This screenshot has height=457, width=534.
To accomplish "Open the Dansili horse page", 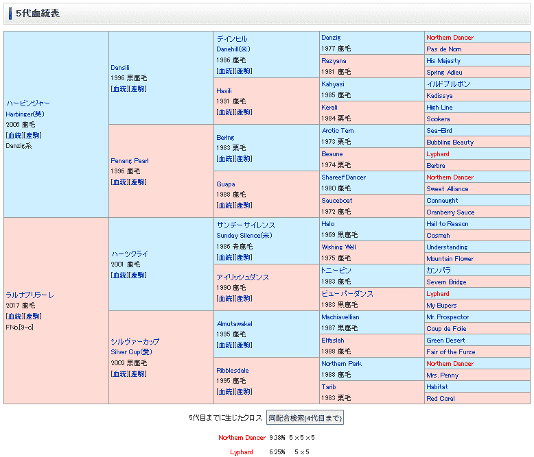I will pos(120,68).
